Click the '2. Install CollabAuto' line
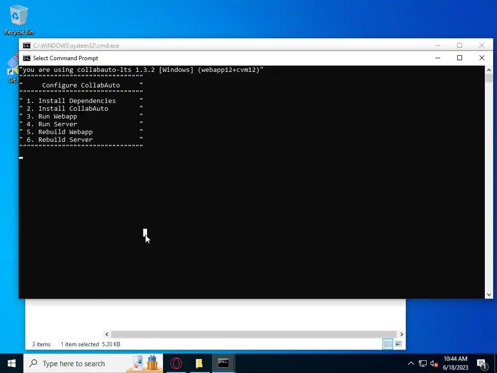 pyautogui.click(x=67, y=108)
